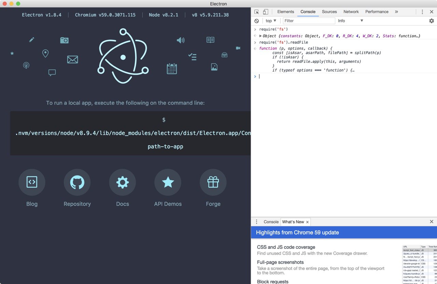The height and width of the screenshot is (284, 437).
Task: Open the API Demos star icon
Action: point(168,182)
